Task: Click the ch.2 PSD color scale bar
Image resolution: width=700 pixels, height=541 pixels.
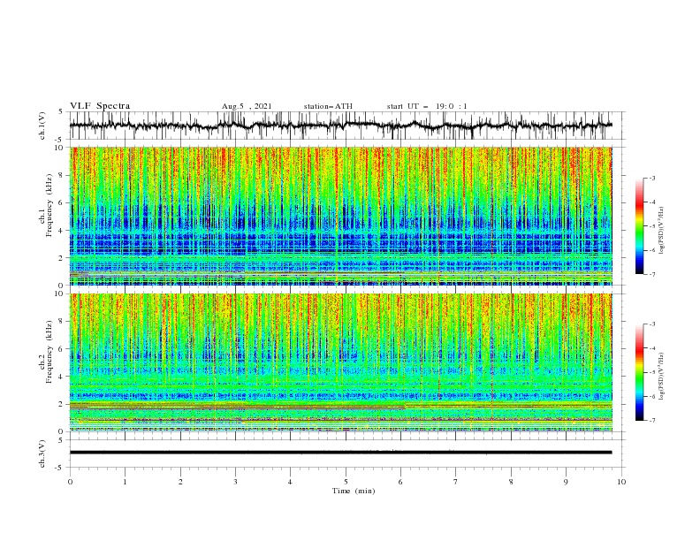Action: 639,372
